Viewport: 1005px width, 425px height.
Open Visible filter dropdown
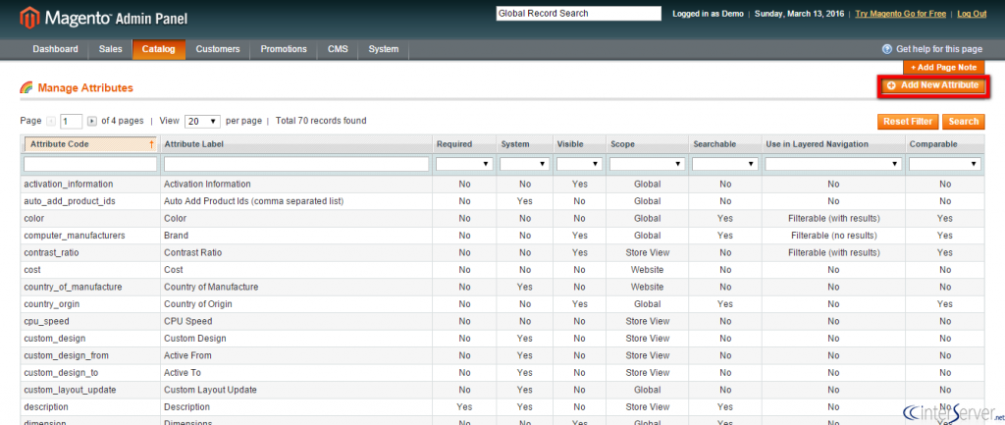(579, 164)
